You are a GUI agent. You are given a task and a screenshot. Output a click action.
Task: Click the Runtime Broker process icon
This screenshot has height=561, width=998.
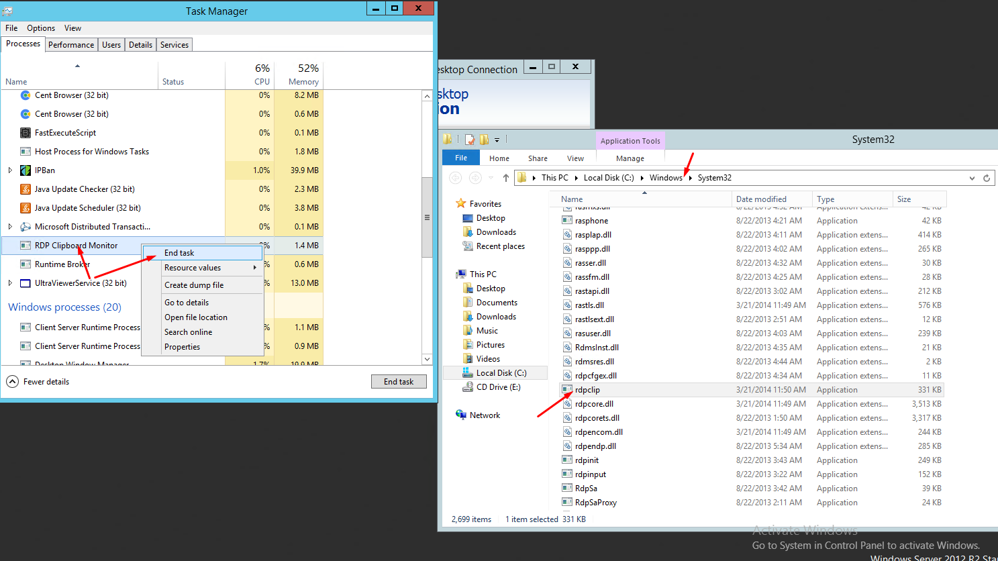pos(26,264)
